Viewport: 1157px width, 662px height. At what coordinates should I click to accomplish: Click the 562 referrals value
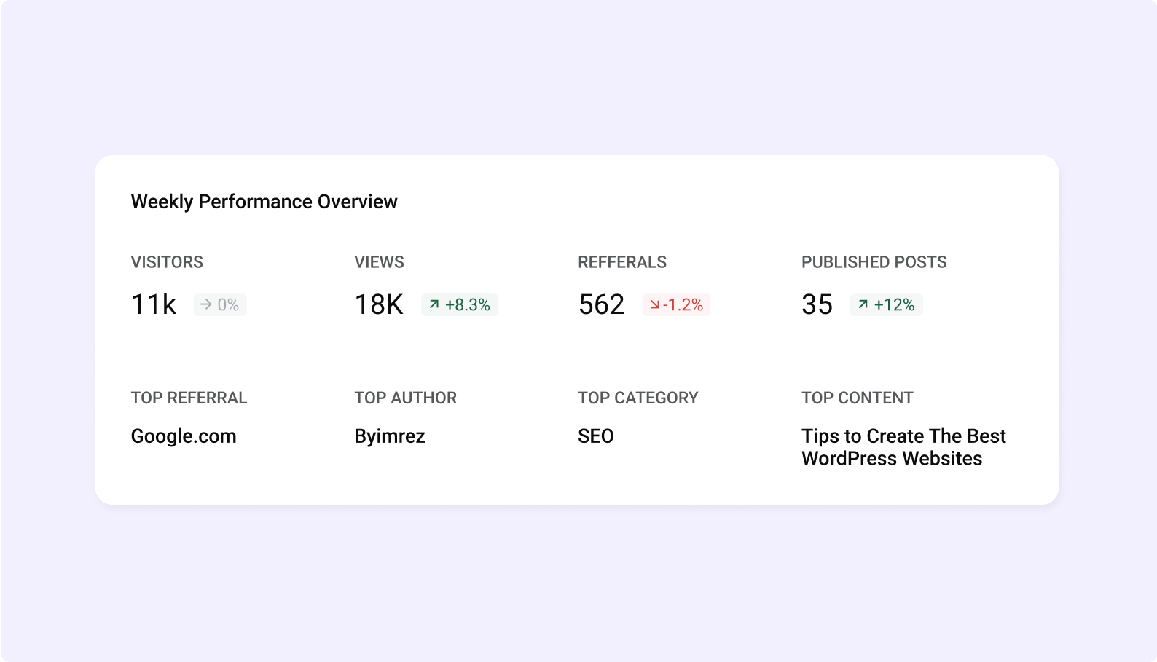click(601, 304)
